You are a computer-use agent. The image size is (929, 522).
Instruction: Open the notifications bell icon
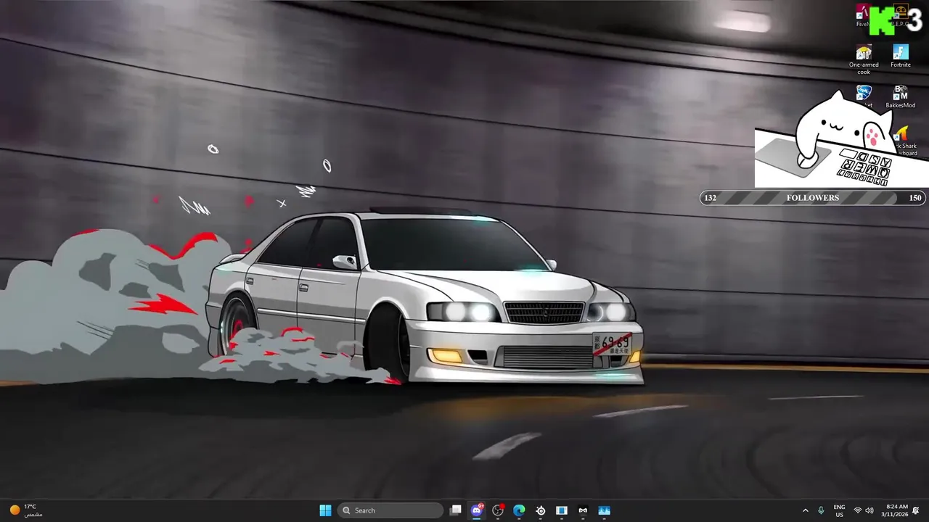point(916,510)
